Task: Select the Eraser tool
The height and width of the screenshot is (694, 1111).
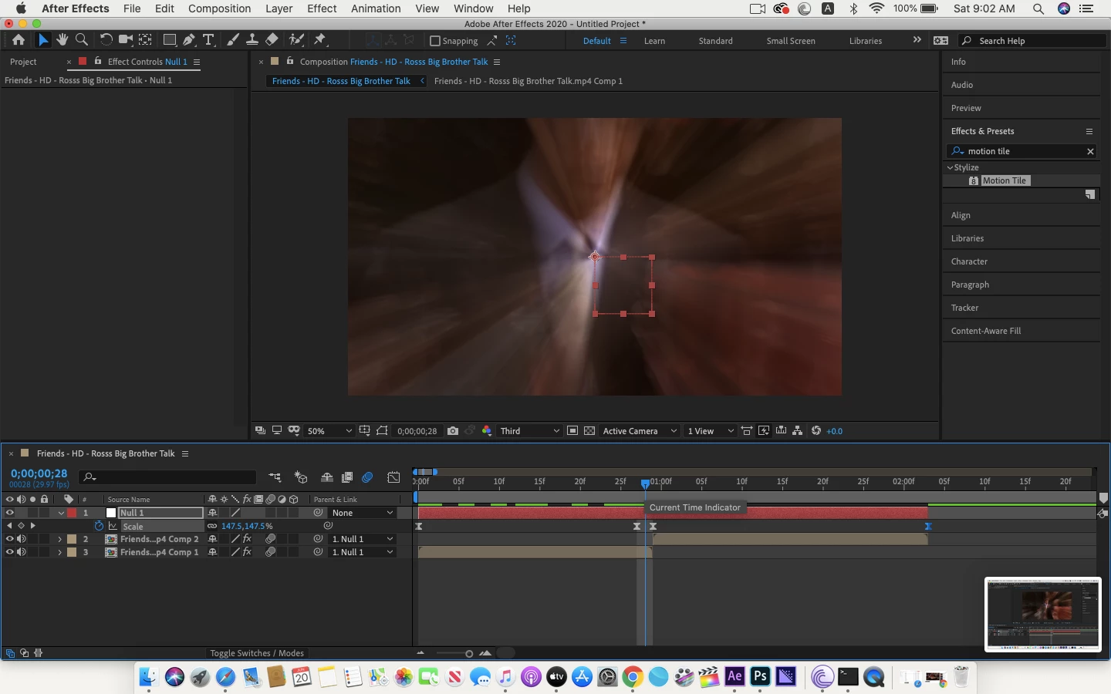Action: coord(272,40)
